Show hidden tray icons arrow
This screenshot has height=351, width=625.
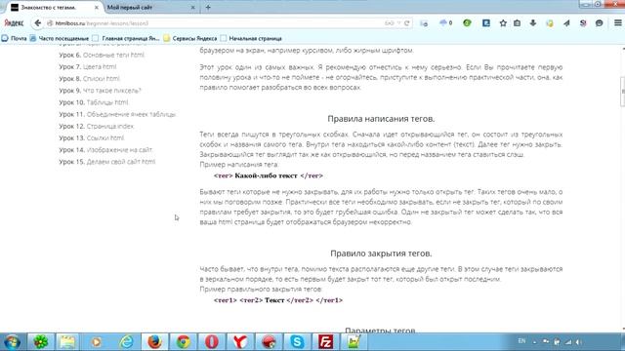[x=534, y=342]
